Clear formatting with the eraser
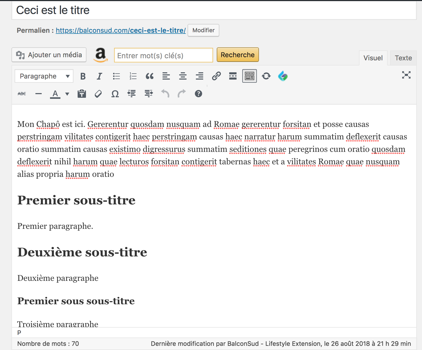The width and height of the screenshot is (422, 350). click(x=98, y=94)
